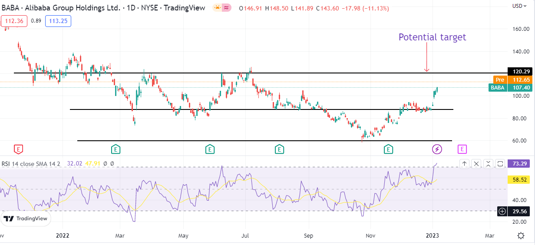This screenshot has width=535, height=245.
Task: Click the 140.00 price axis label
Action: [520, 51]
